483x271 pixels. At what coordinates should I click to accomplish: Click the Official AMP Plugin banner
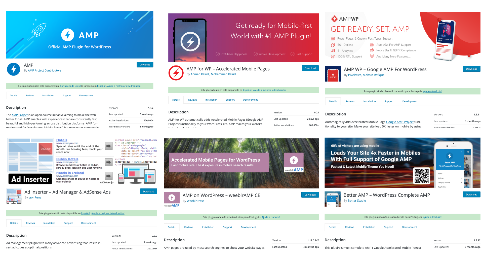[79, 35]
